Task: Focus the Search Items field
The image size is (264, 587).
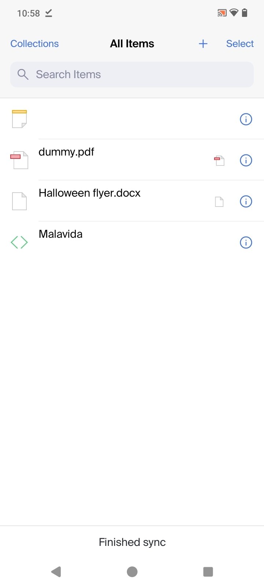Action: click(x=139, y=74)
